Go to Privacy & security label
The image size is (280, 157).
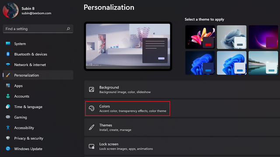pos(29,138)
